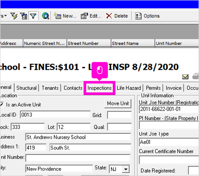199x176 pixels.
Task: Click the Block field showing 333
Action: coord(28,127)
